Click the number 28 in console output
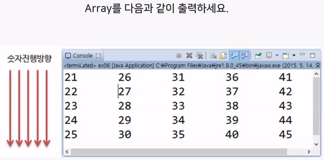The height and width of the screenshot is (160, 324). point(125,106)
